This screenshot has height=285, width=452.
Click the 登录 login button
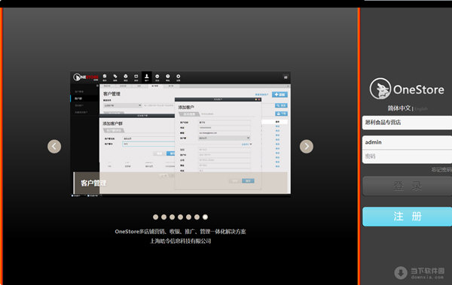[407, 186]
